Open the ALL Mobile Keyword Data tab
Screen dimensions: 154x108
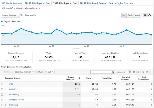[x=37, y=3]
